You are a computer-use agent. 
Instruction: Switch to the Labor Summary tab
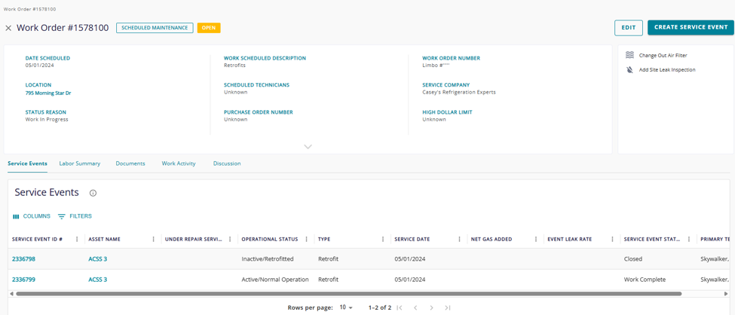tap(80, 164)
